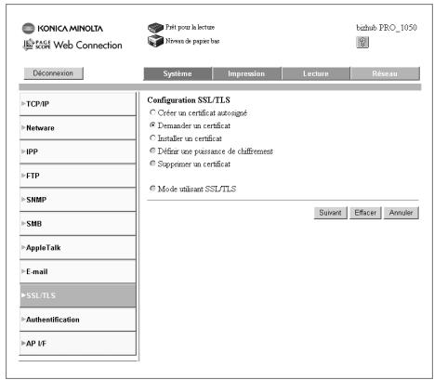Viewport: 434px width, 380px height.
Task: Open the AppleTalk menu entry
Action: (78, 247)
